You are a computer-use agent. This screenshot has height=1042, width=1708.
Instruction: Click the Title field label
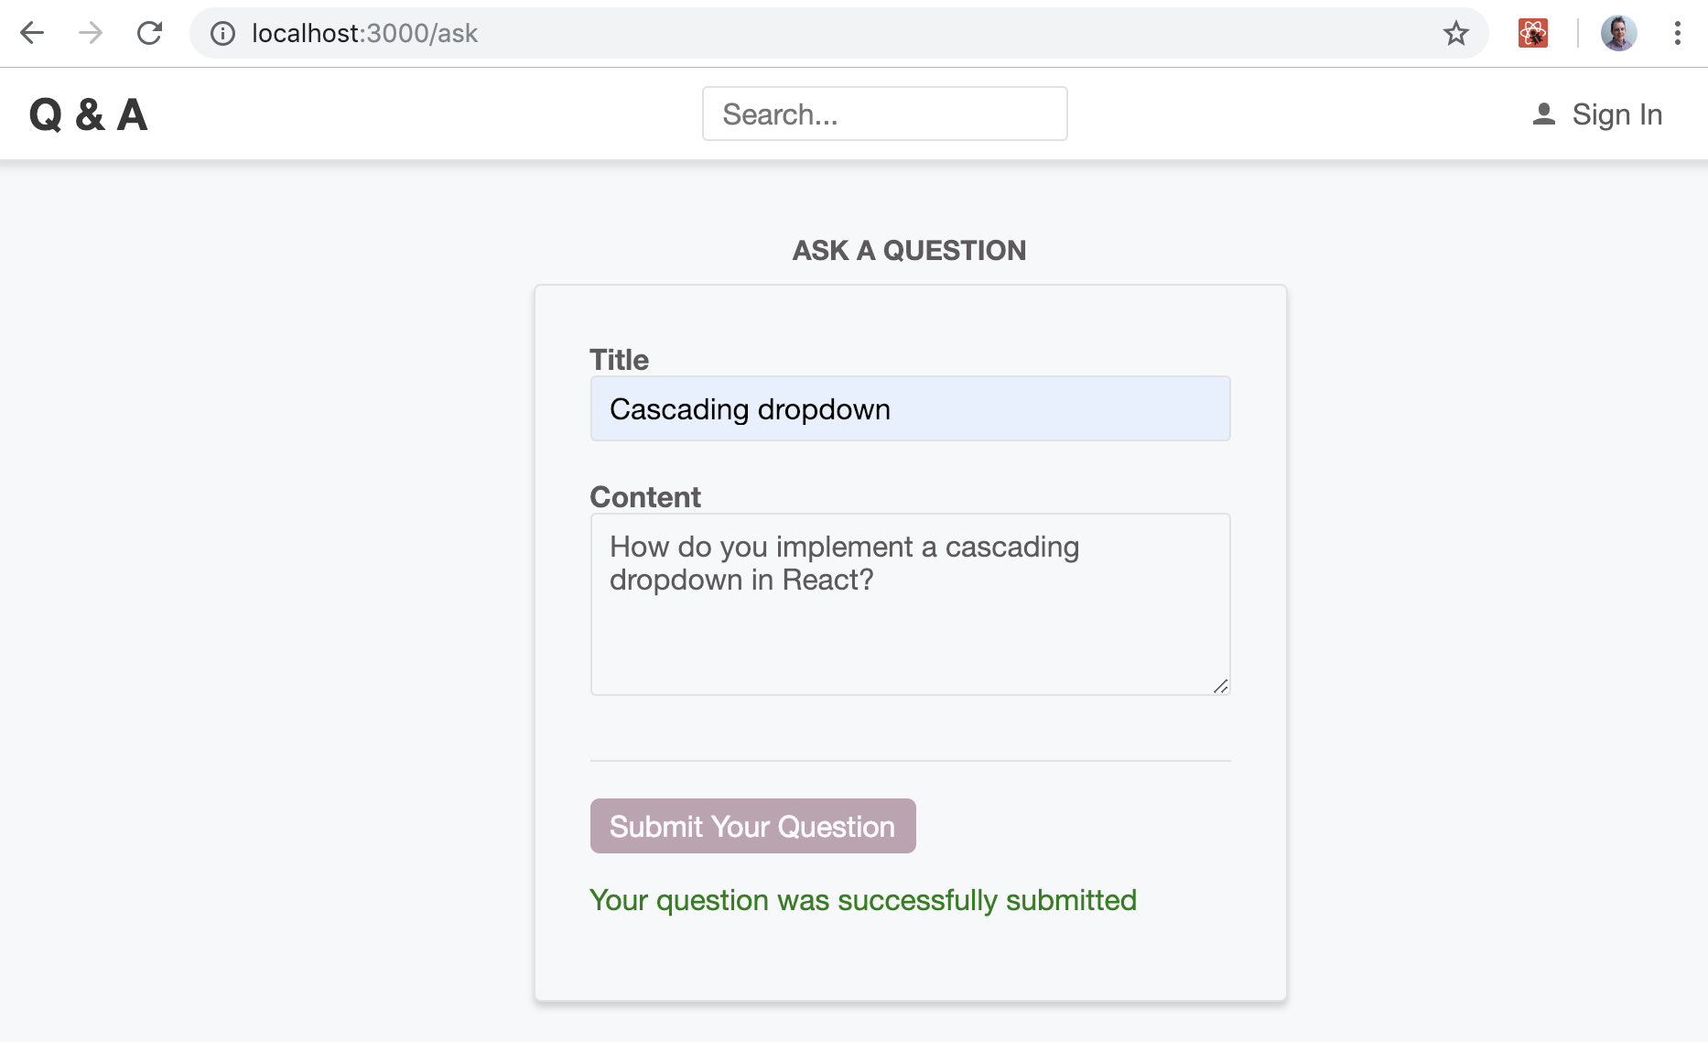click(x=619, y=360)
